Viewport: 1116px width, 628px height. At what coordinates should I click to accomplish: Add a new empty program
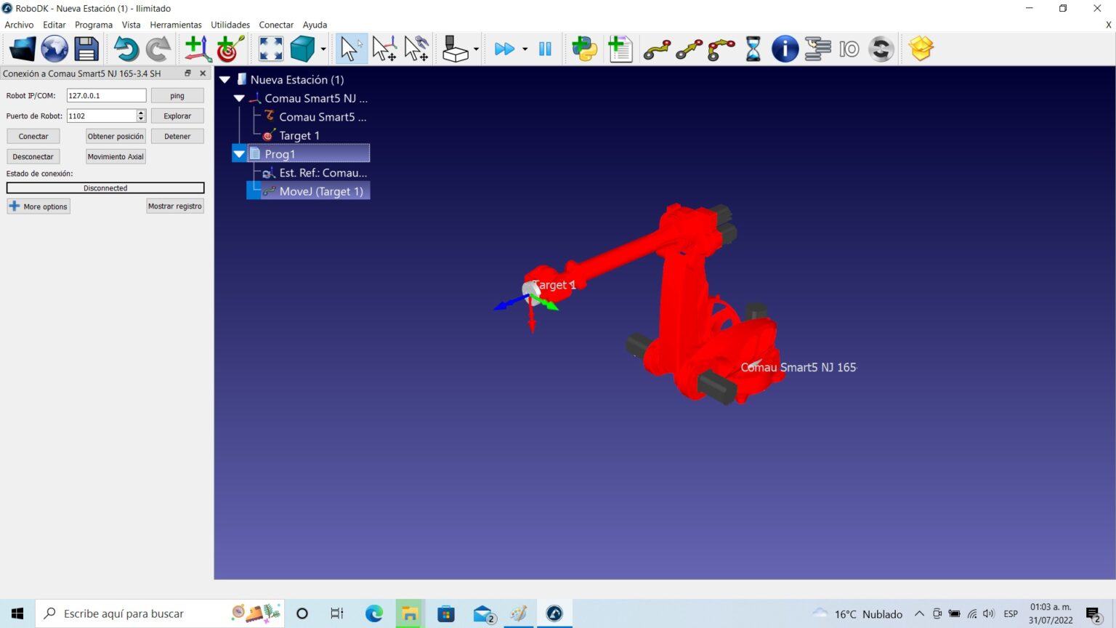coord(620,49)
